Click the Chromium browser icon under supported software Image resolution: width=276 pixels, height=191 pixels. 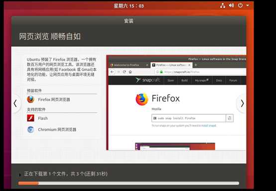30,130
